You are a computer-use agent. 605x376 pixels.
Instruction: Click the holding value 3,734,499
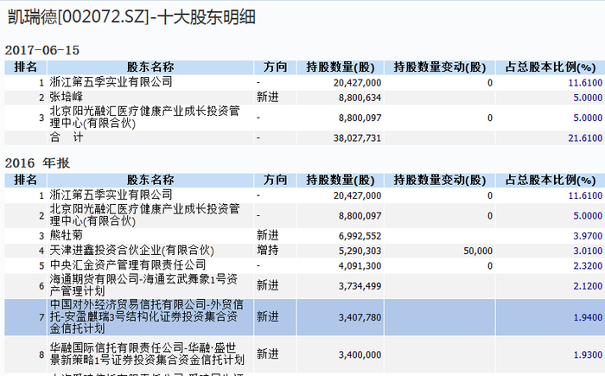(360, 286)
